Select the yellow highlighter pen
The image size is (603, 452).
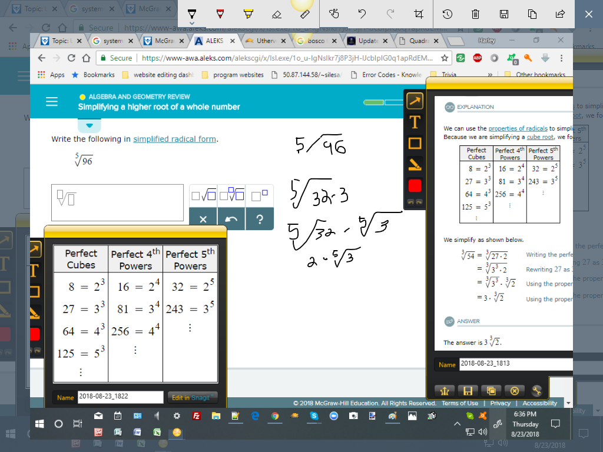249,14
